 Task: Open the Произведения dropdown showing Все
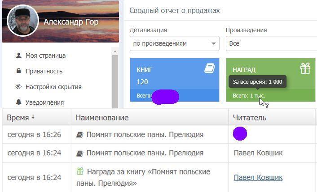click(271, 43)
